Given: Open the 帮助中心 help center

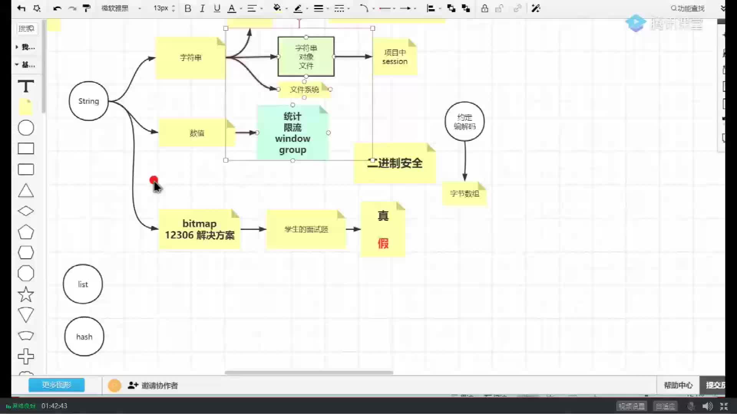Looking at the screenshot, I should (x=678, y=385).
